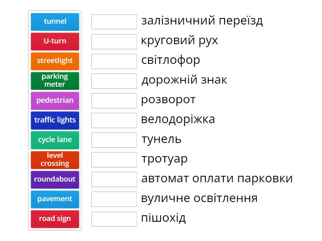Click the empty box beside 'тунель'
The height and width of the screenshot is (241, 322).
pyautogui.click(x=114, y=140)
